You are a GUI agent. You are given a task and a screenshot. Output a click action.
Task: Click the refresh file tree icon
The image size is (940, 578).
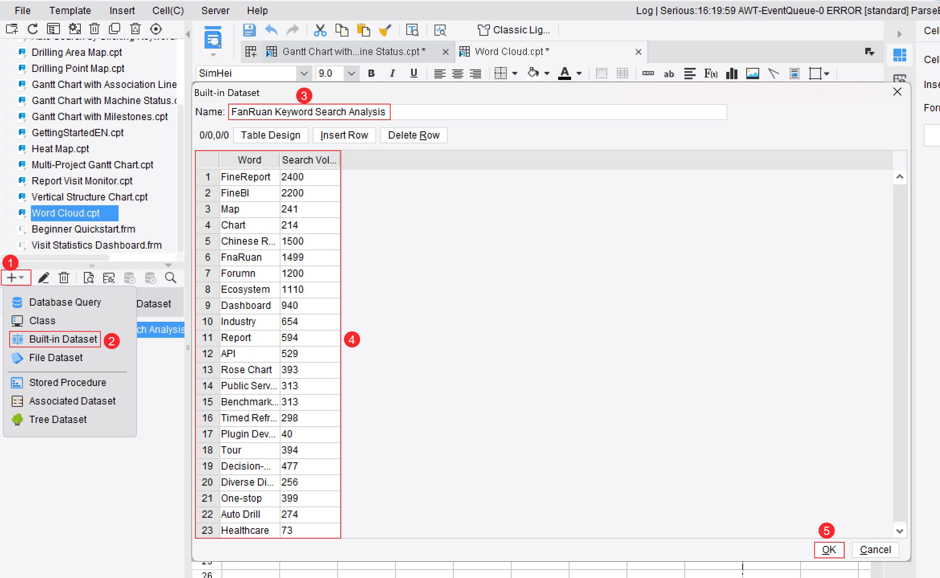tap(33, 29)
